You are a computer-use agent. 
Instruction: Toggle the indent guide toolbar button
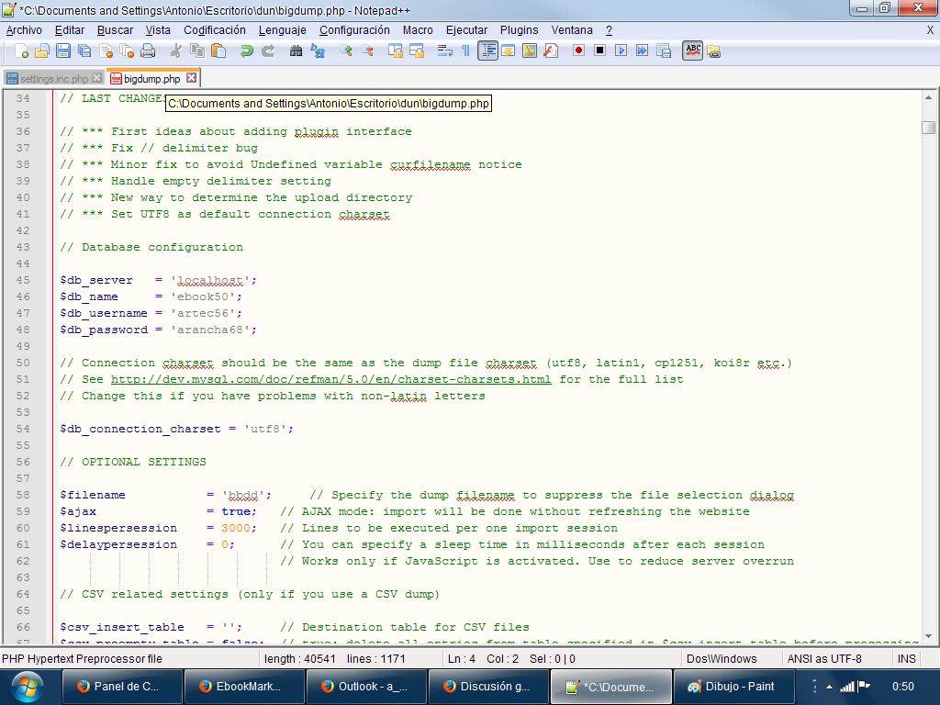[x=487, y=51]
